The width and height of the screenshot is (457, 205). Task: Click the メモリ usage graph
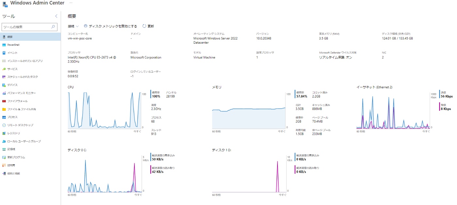pos(249,110)
